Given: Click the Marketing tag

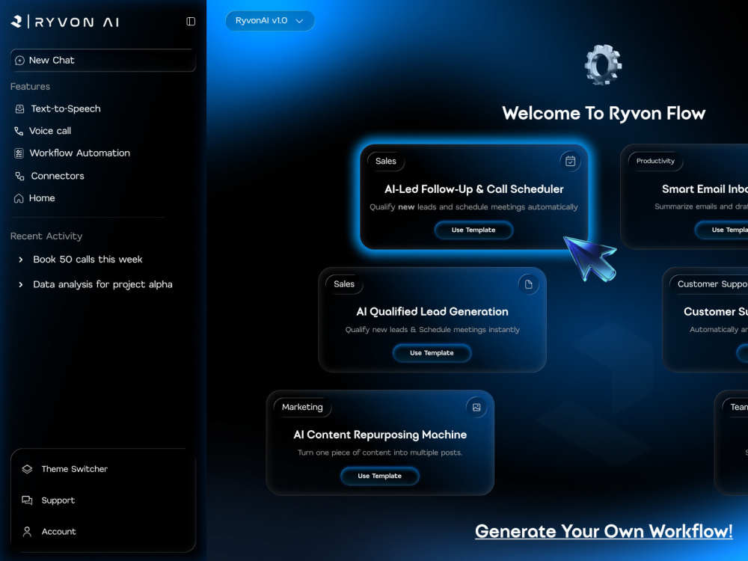Looking at the screenshot, I should click(302, 408).
